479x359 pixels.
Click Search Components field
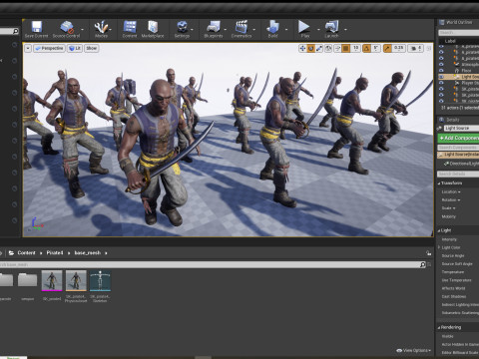tap(458, 148)
